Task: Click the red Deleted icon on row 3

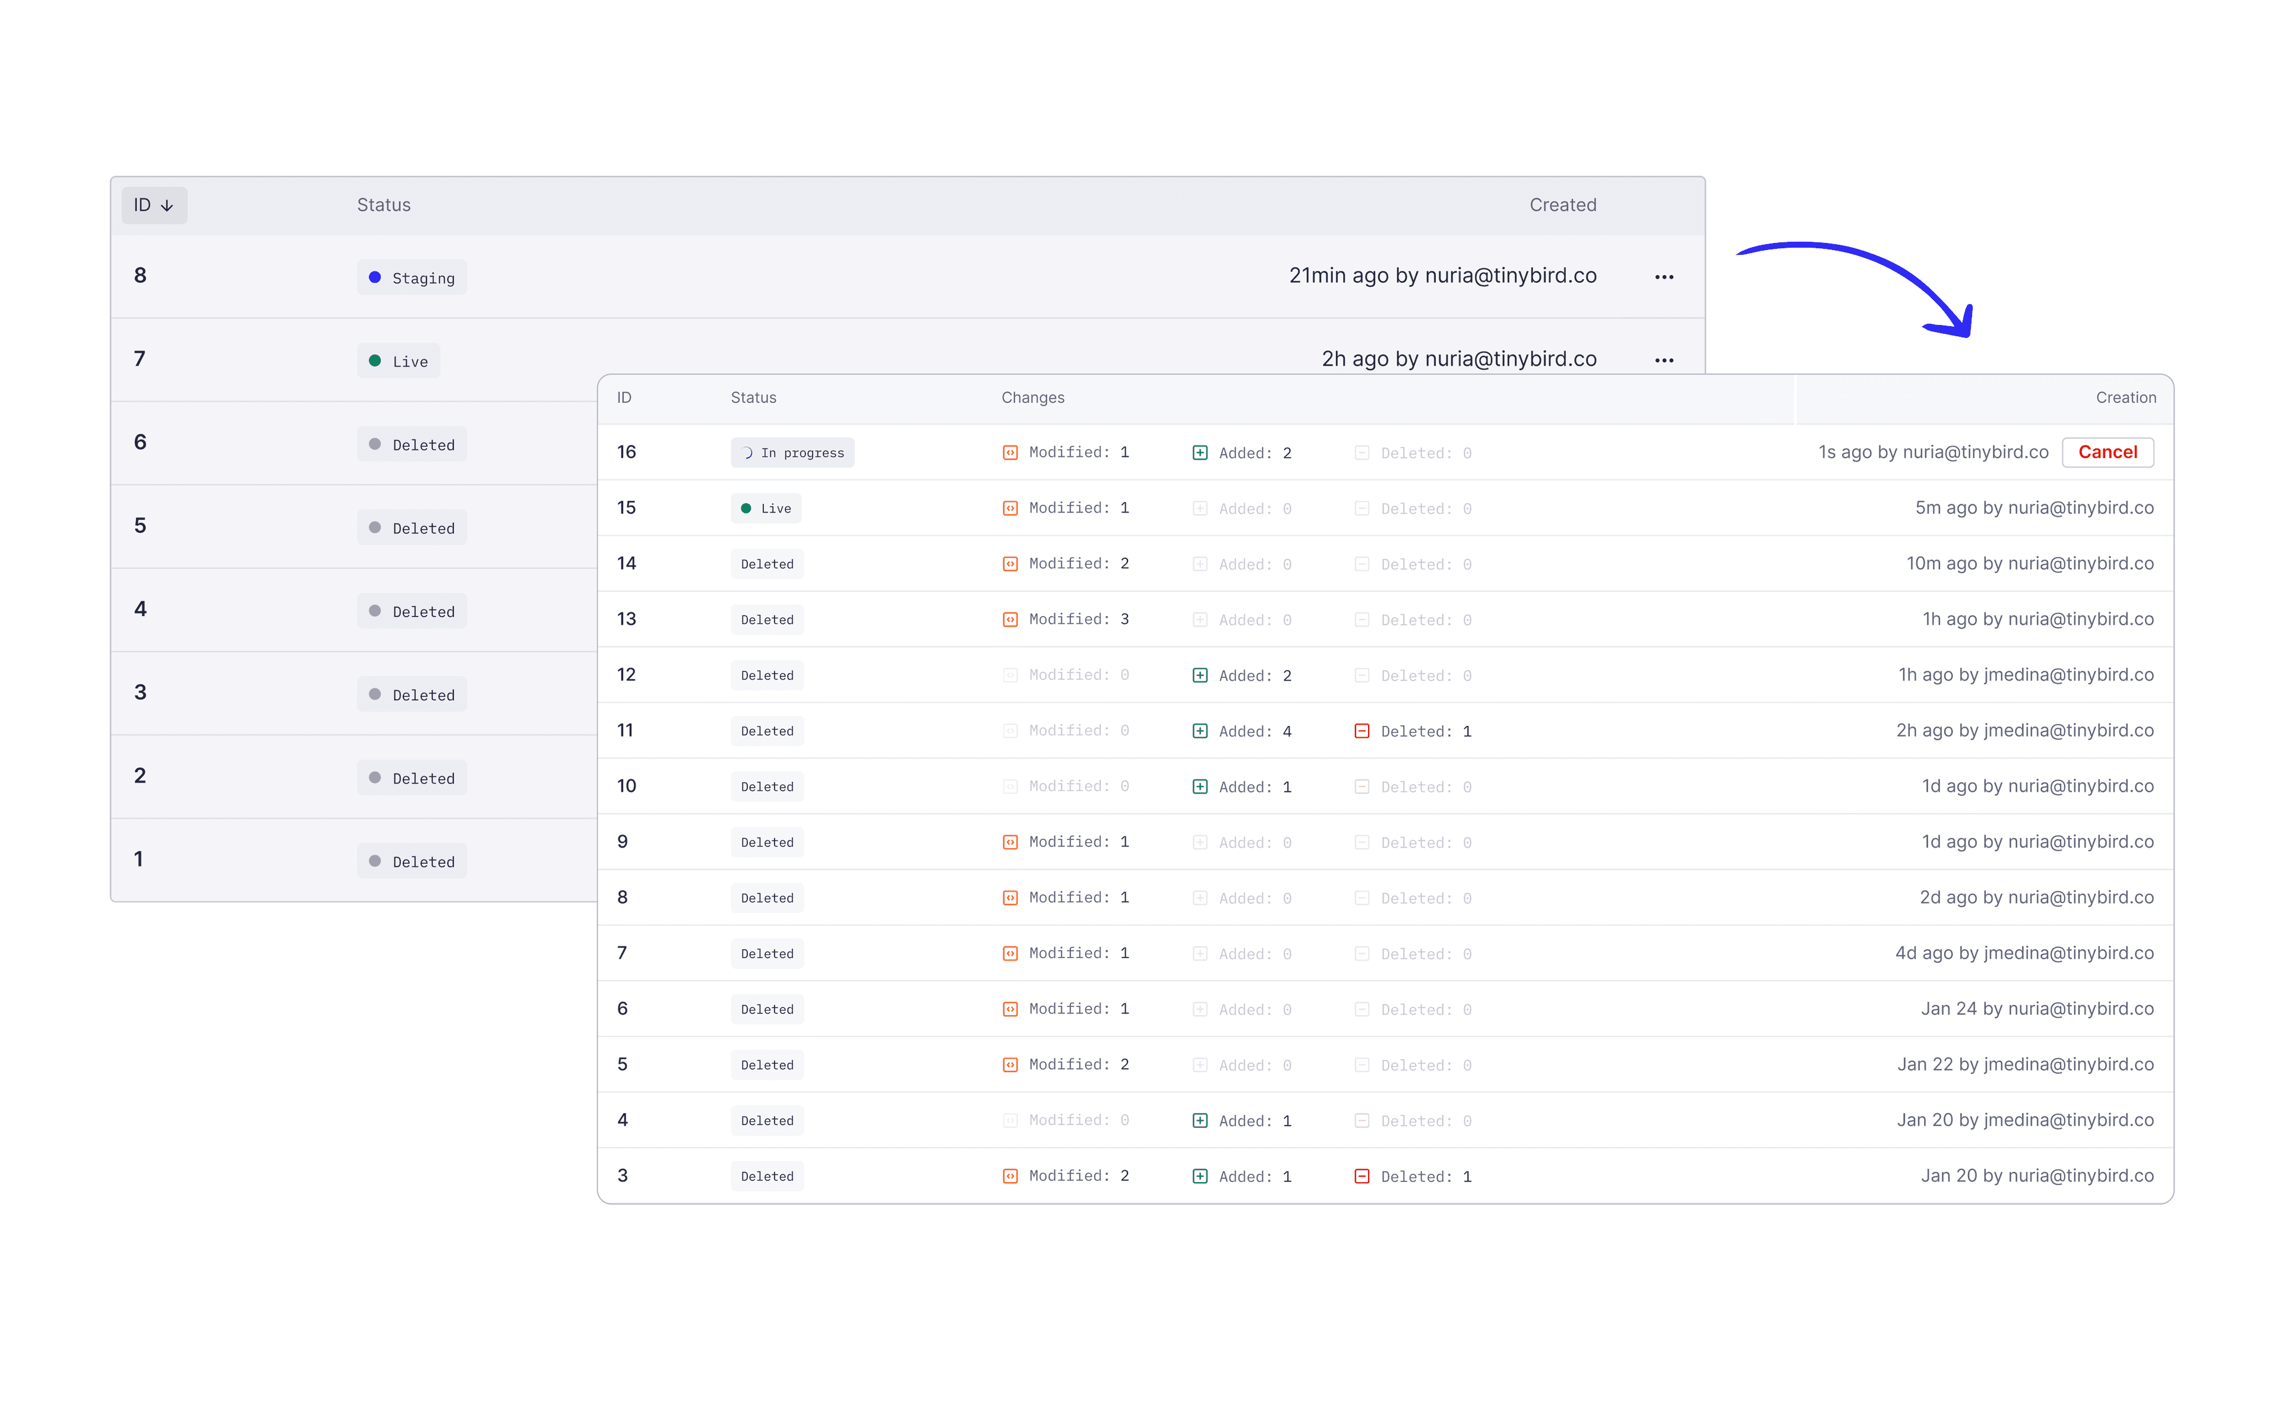Action: coord(1362,1176)
